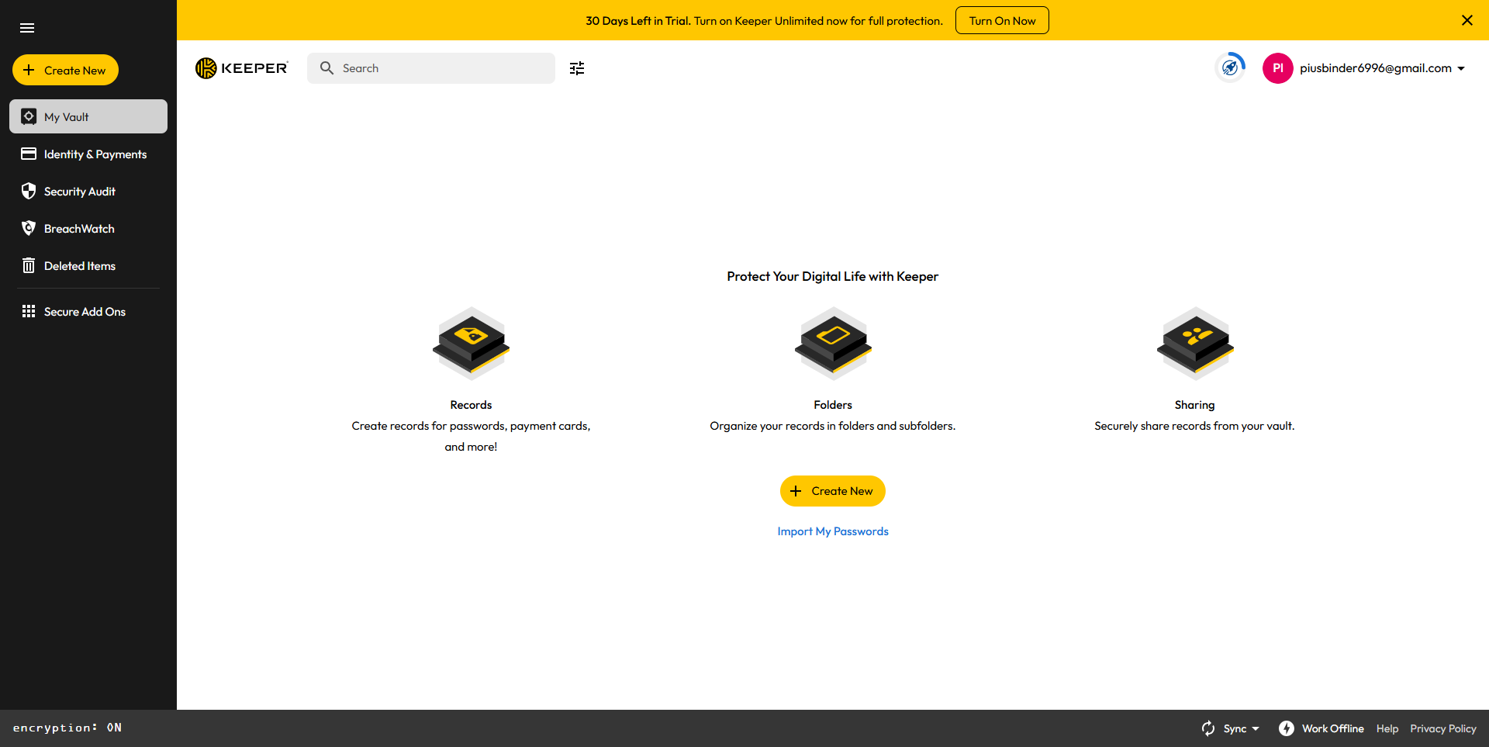Screen dimensions: 1489x747
Task: Click the Records illustration icon
Action: click(x=471, y=343)
